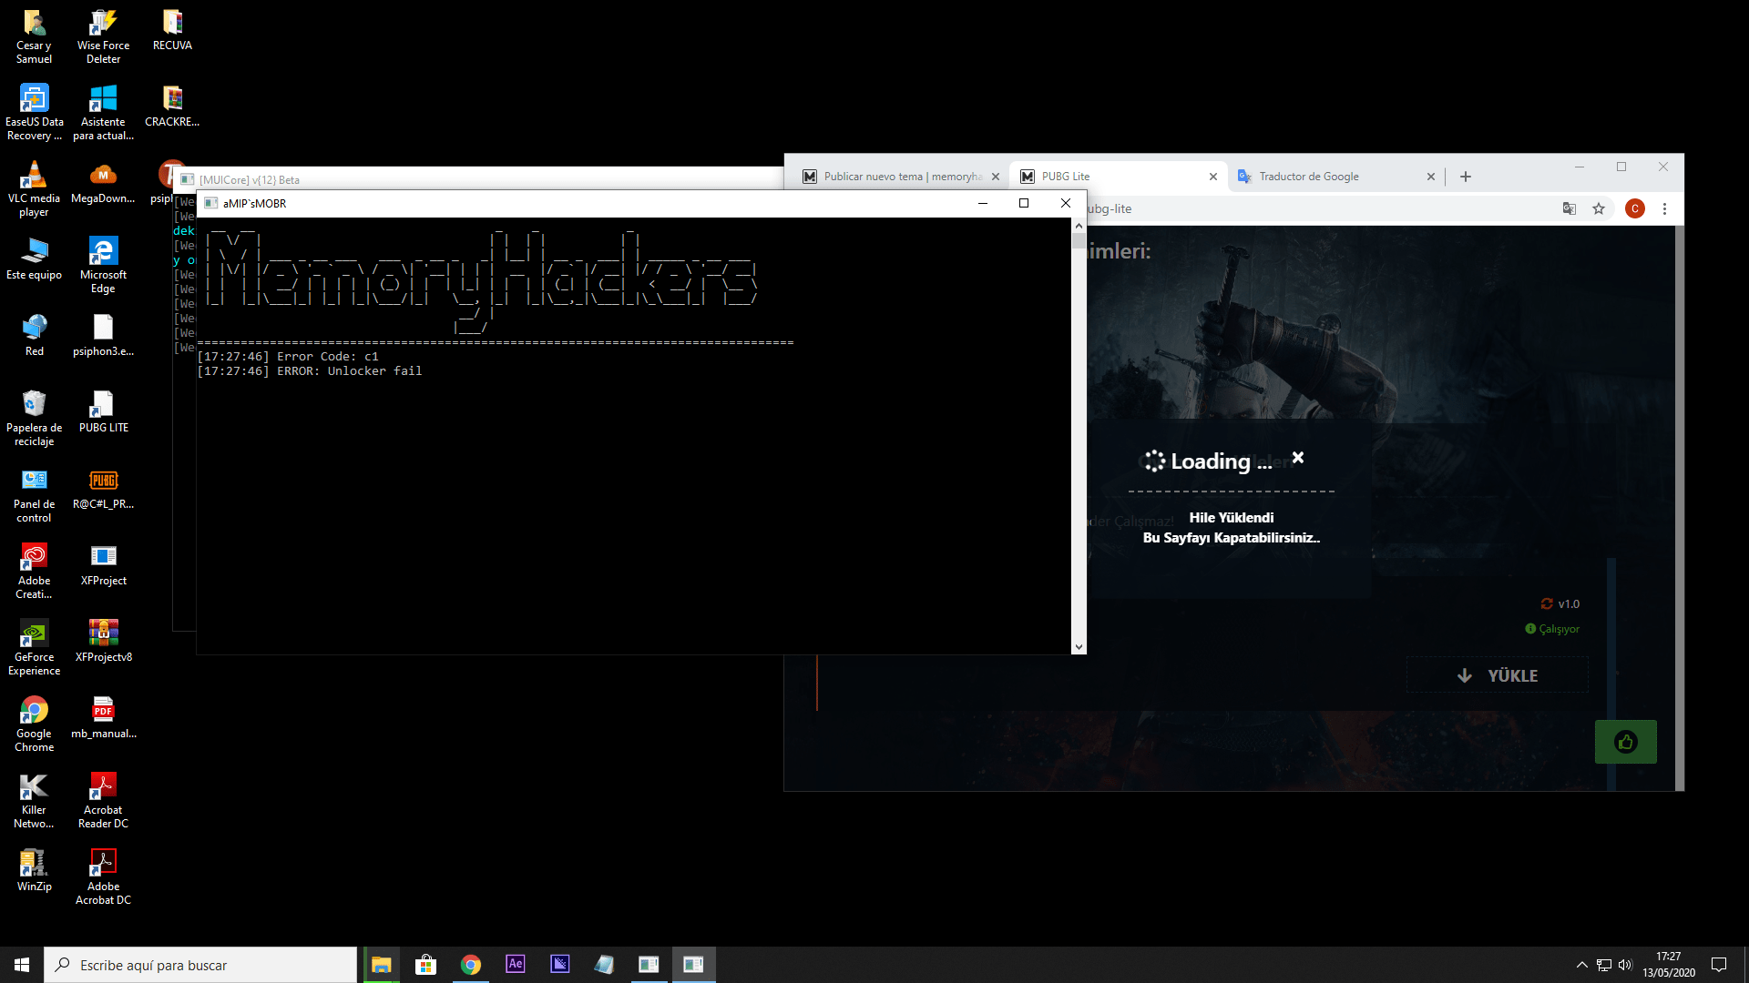Screen dimensions: 1749x983
Task: Open the notification center
Action: (x=1719, y=965)
